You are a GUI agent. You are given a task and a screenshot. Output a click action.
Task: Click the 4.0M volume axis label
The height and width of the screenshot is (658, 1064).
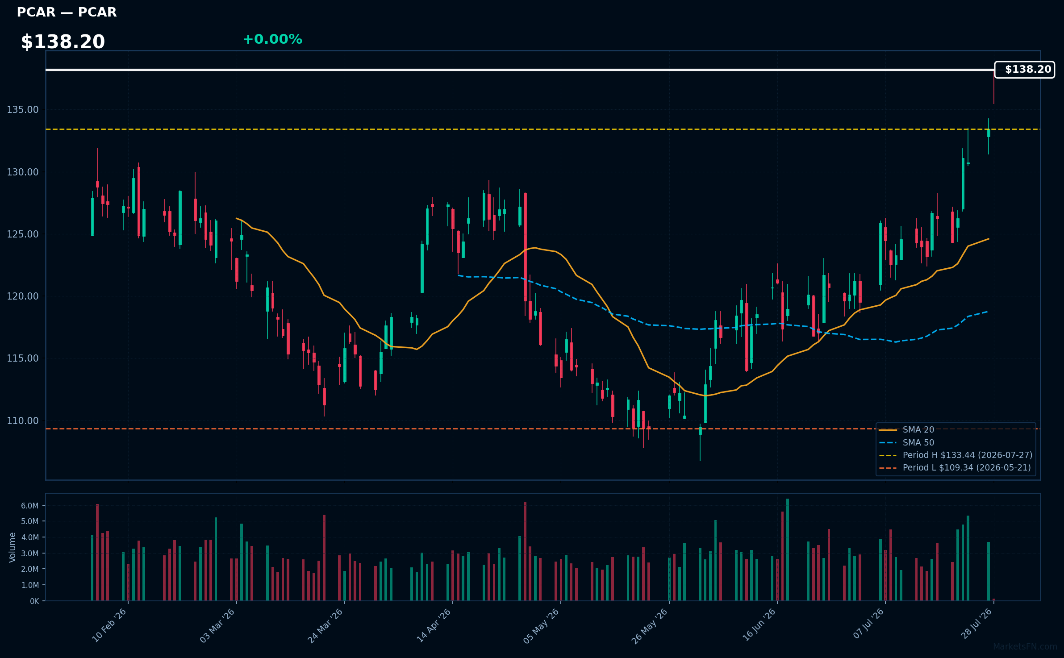(x=30, y=537)
